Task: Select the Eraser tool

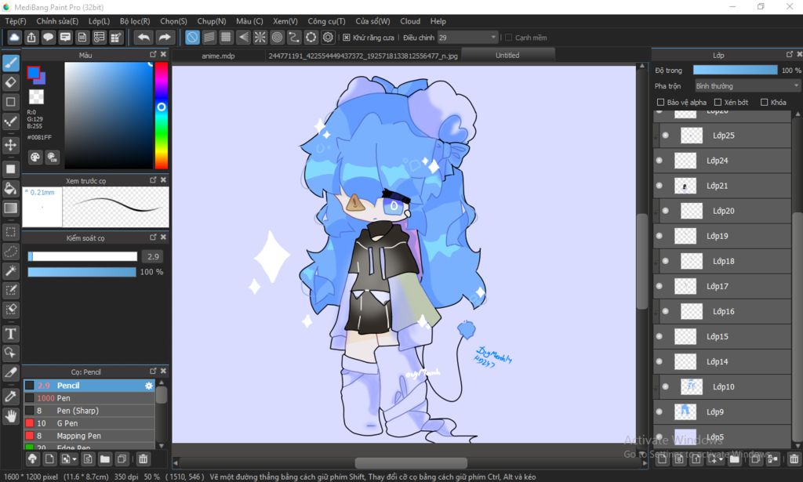Action: (11, 82)
